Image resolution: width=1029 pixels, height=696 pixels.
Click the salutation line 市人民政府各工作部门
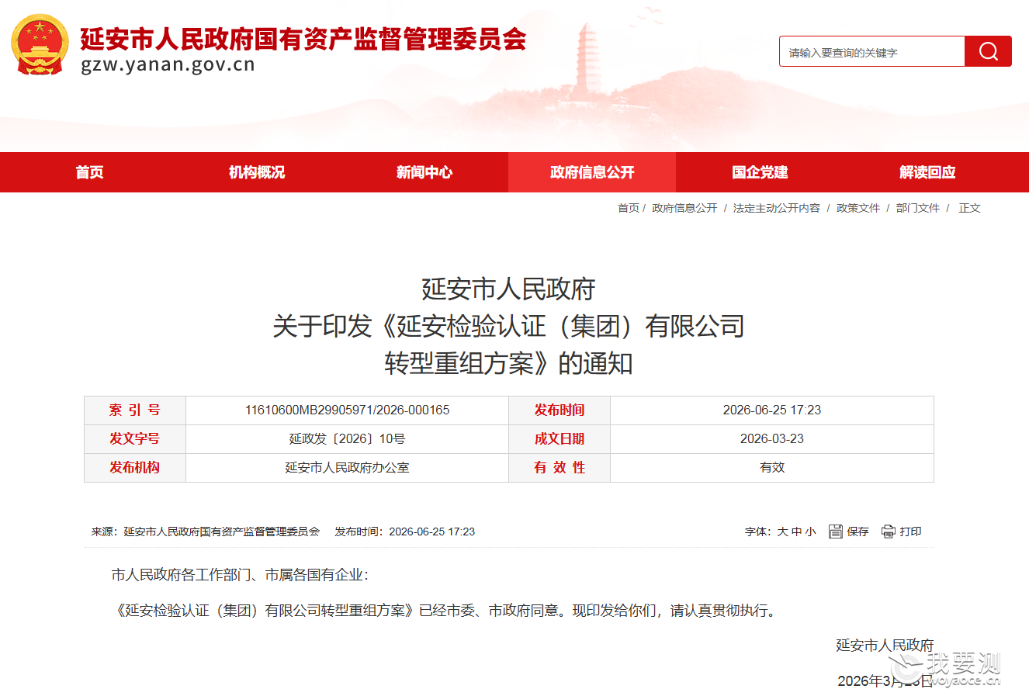(x=239, y=575)
